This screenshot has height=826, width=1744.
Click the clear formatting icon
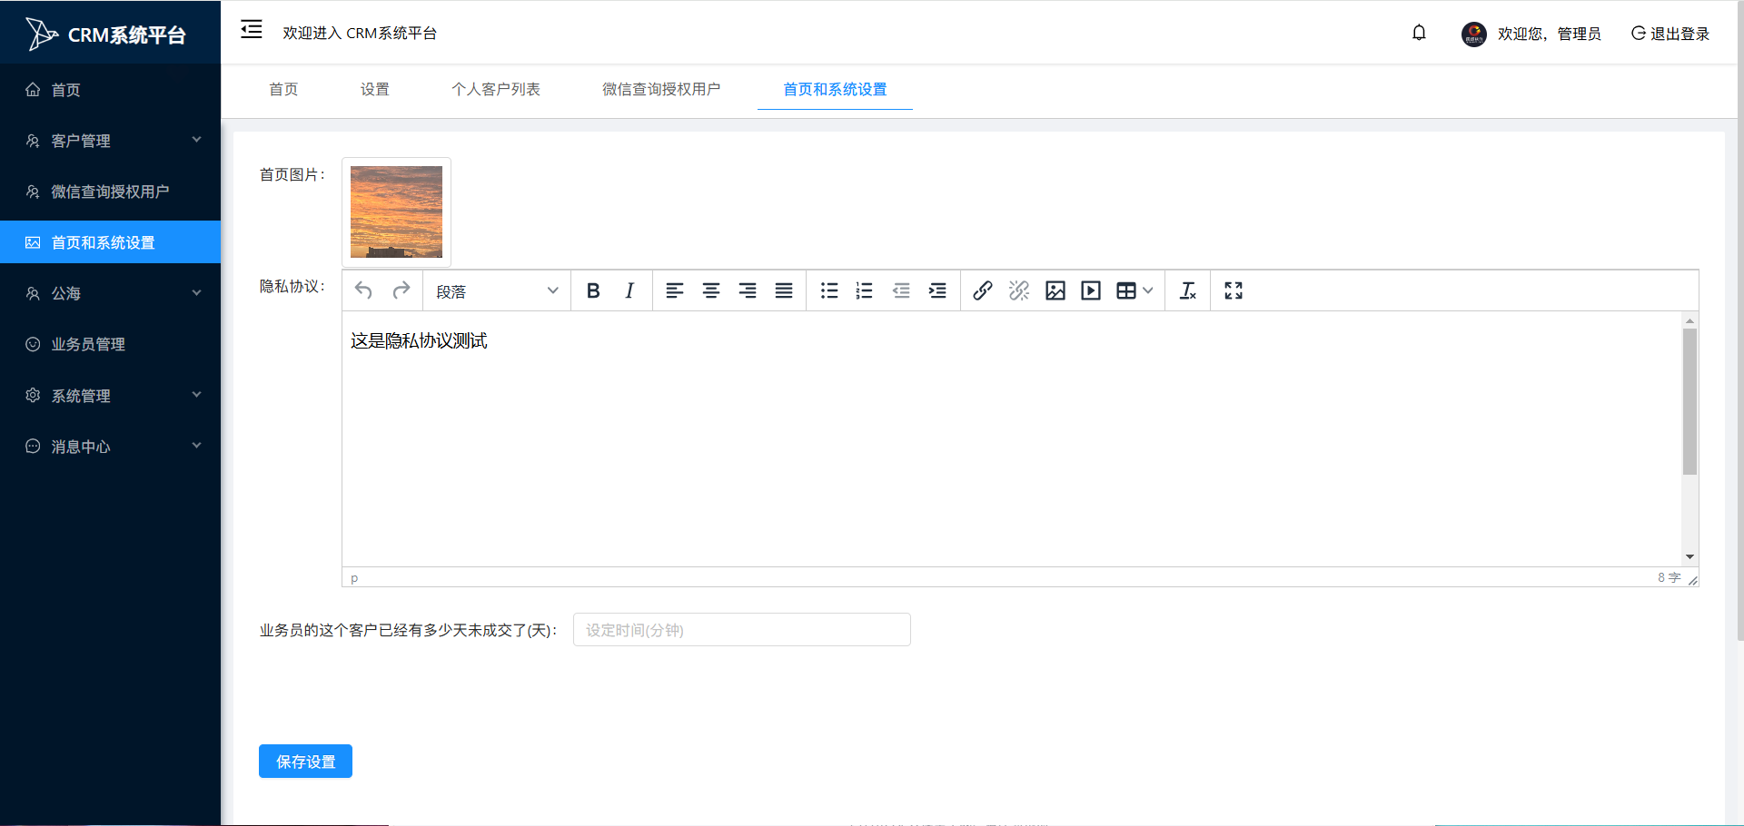pos(1187,290)
